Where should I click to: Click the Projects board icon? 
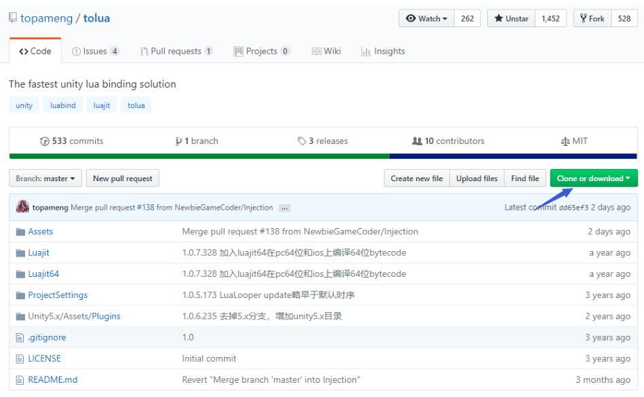pyautogui.click(x=238, y=52)
